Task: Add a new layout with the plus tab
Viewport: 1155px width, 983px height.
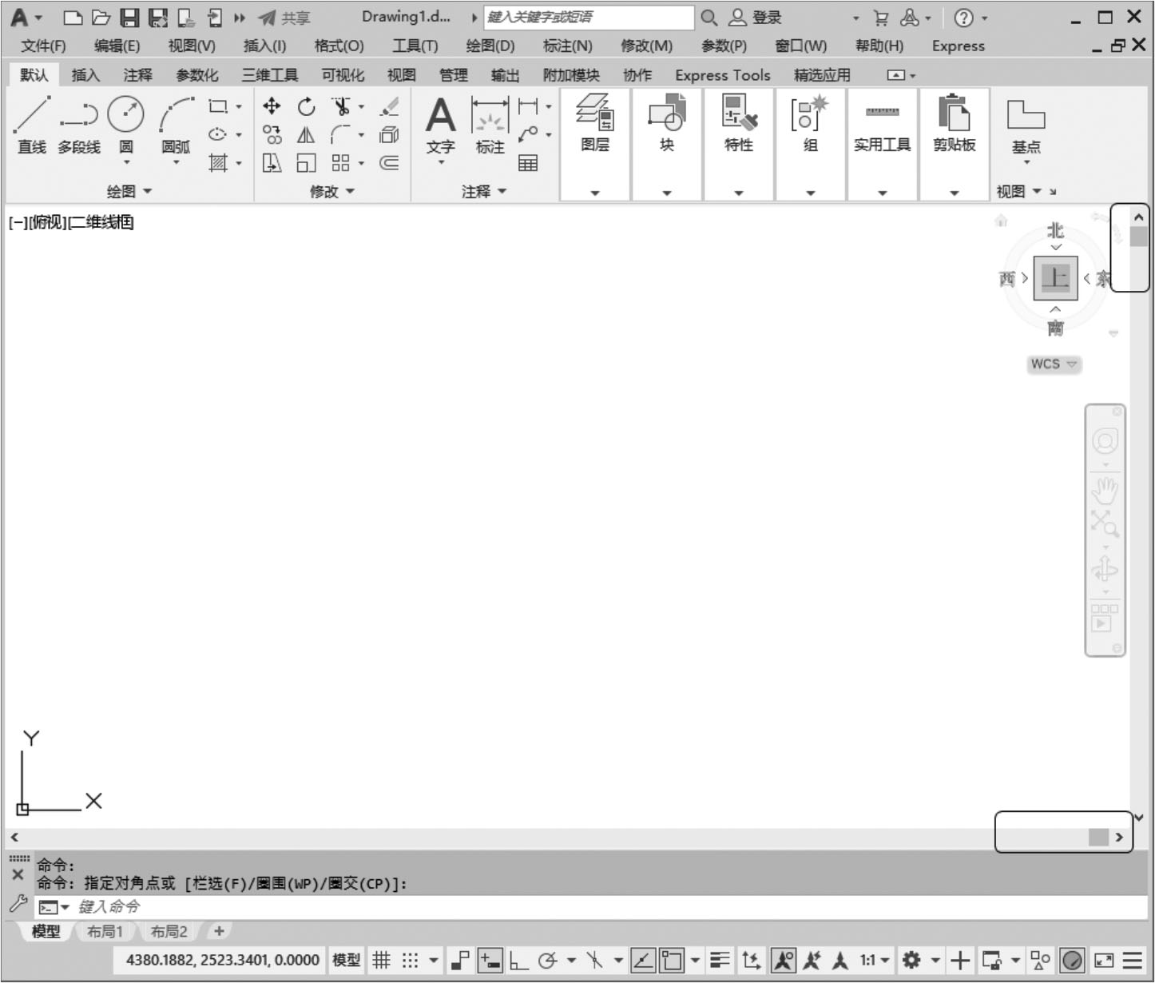Action: pos(219,931)
